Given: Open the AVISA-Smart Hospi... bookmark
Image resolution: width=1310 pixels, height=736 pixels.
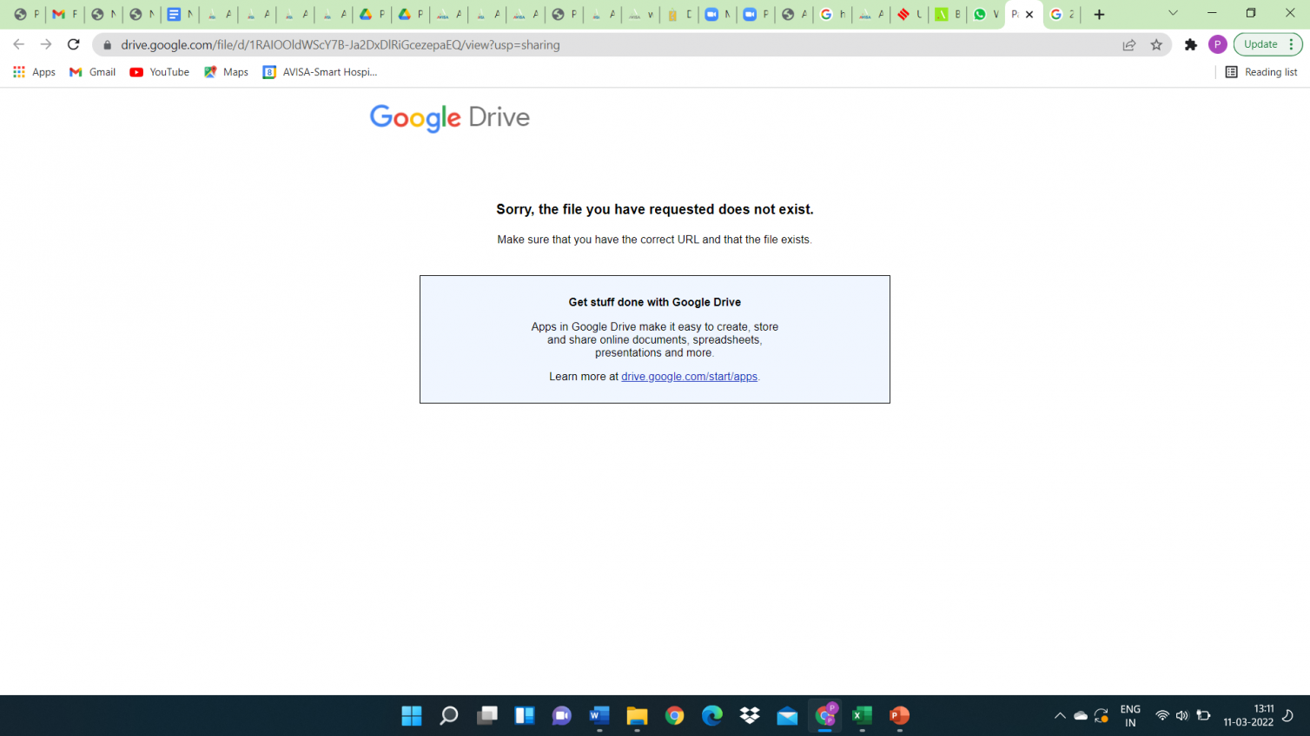Looking at the screenshot, I should (320, 72).
